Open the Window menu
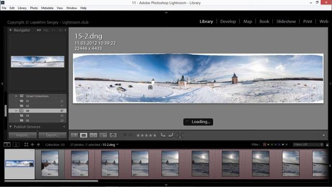This screenshot has height=187, width=332. 72,8
